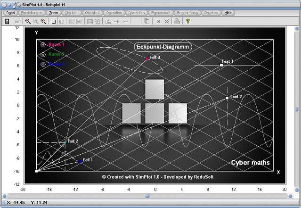Click the Kurve 1 legend marker

(43, 45)
